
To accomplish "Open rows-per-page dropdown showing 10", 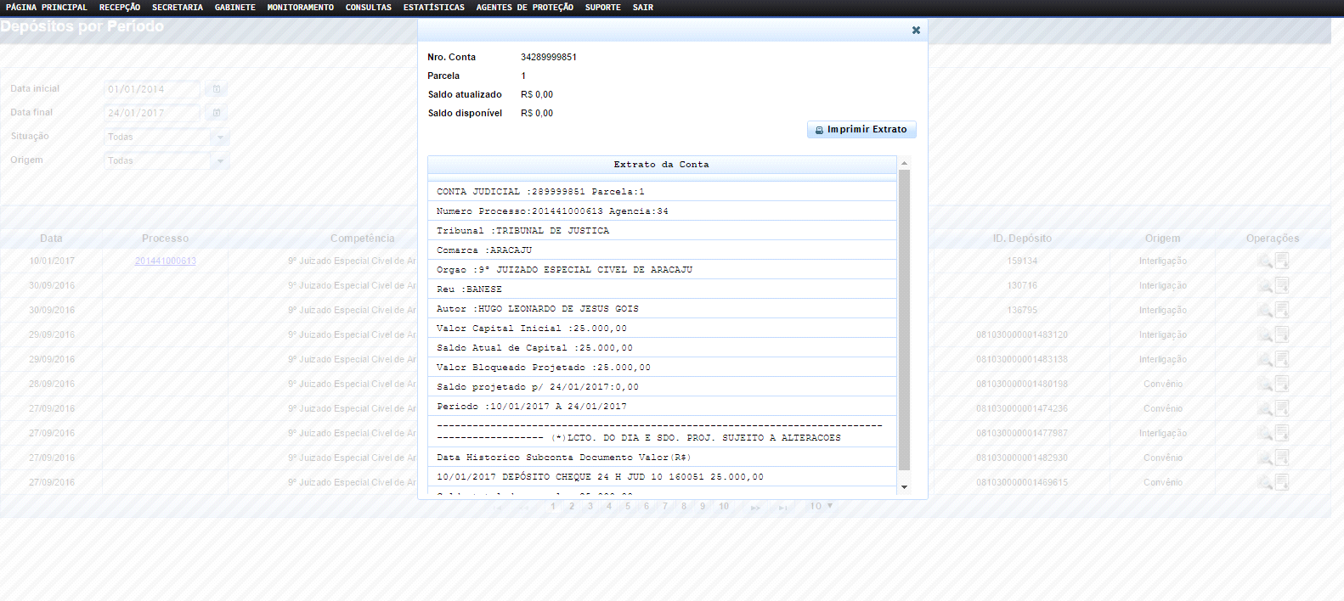I will [821, 506].
